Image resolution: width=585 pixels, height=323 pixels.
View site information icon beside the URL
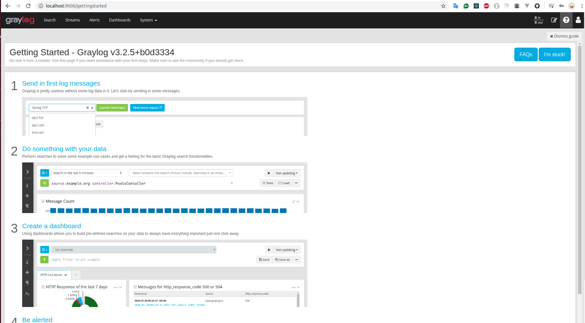[x=41, y=6]
